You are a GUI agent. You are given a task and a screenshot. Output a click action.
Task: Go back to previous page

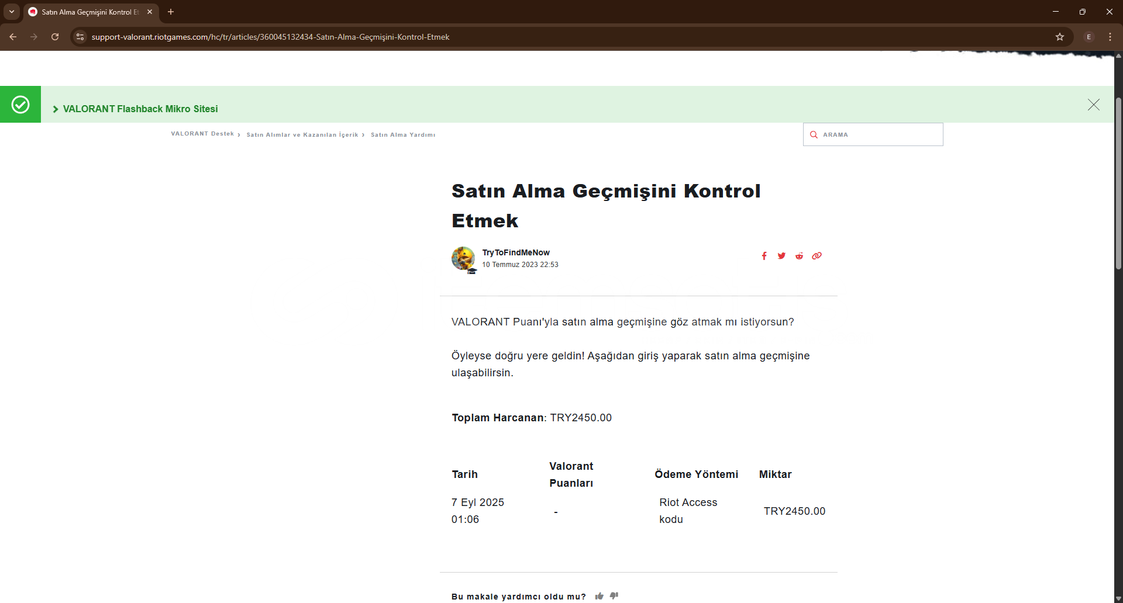pyautogui.click(x=13, y=37)
